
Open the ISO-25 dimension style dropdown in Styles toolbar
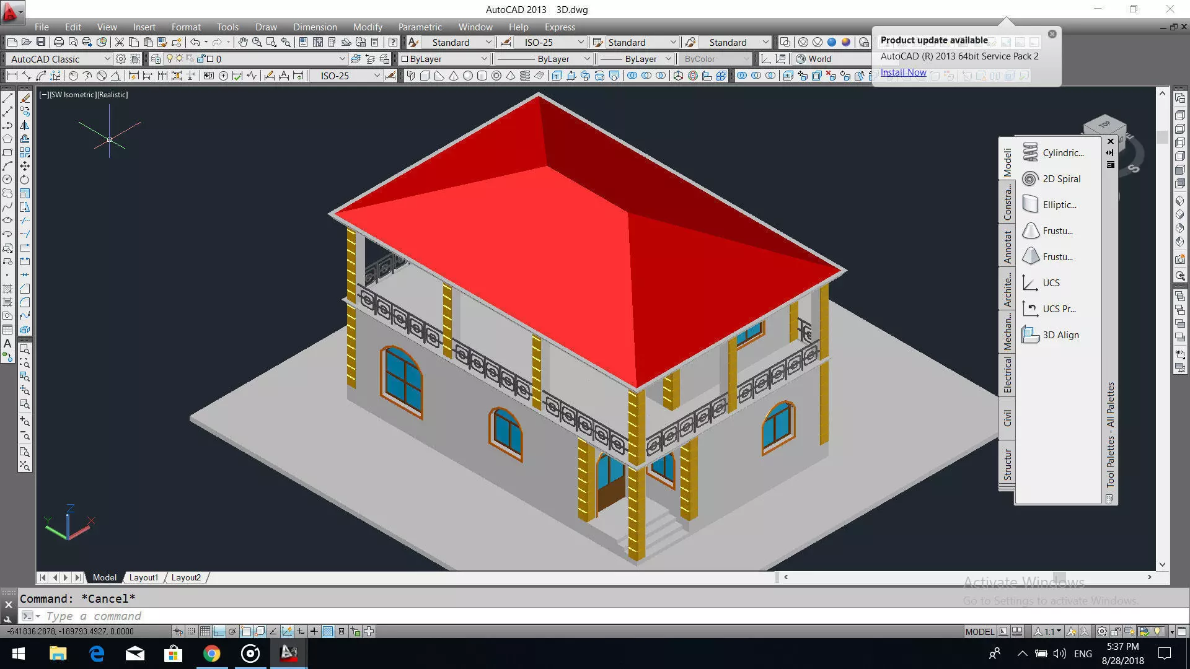[550, 42]
